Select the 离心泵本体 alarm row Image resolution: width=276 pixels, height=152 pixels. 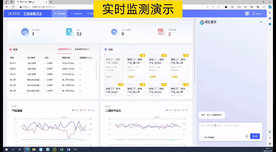[52, 91]
